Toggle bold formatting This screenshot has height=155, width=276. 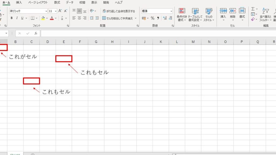coord(12,18)
